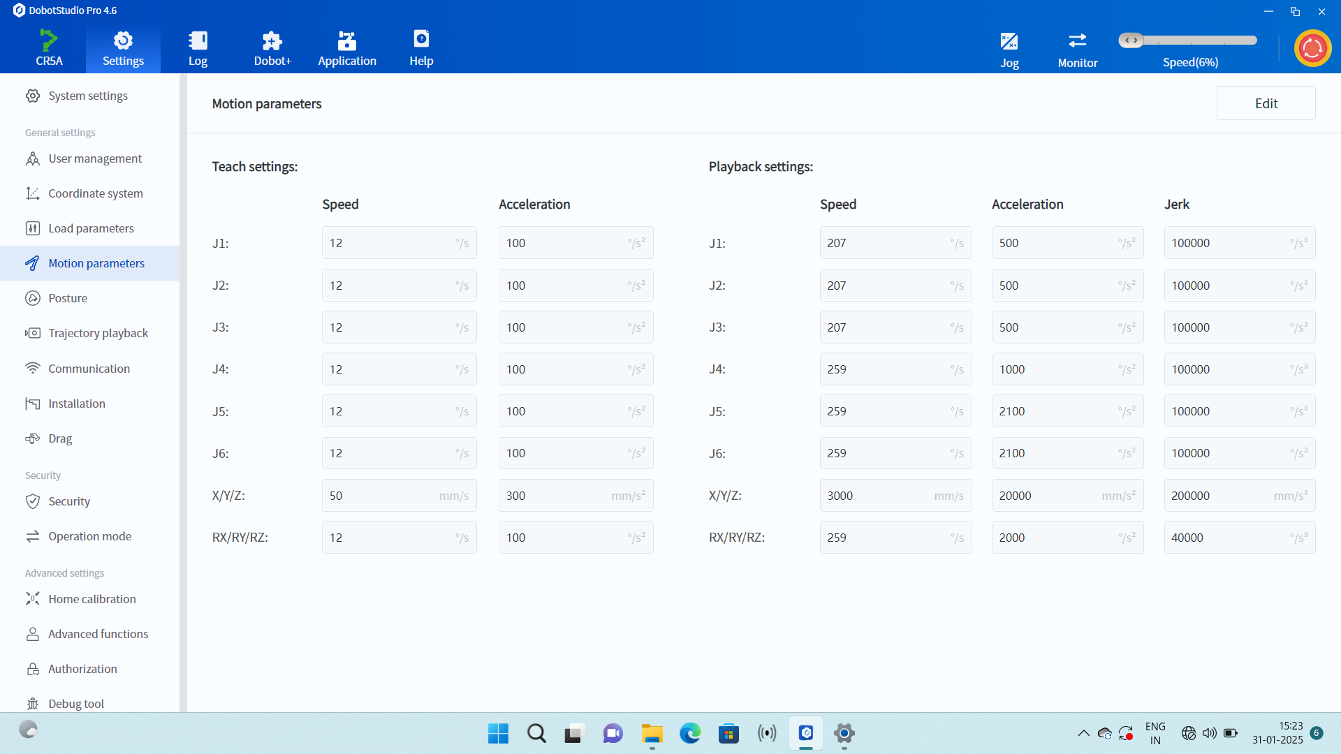Open Home calibration settings

point(91,599)
